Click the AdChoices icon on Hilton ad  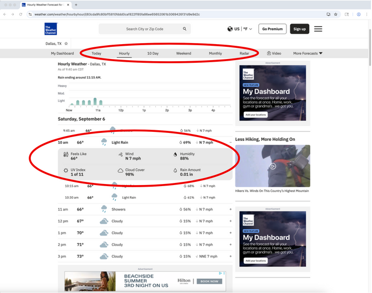point(222,273)
